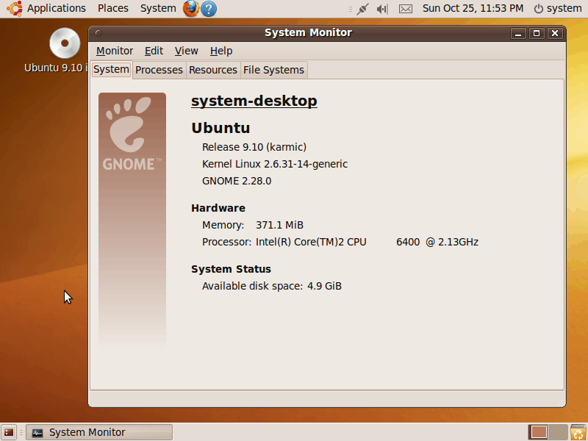This screenshot has height=441, width=588.
Task: Open the mail envelope indicator
Action: 406,9
